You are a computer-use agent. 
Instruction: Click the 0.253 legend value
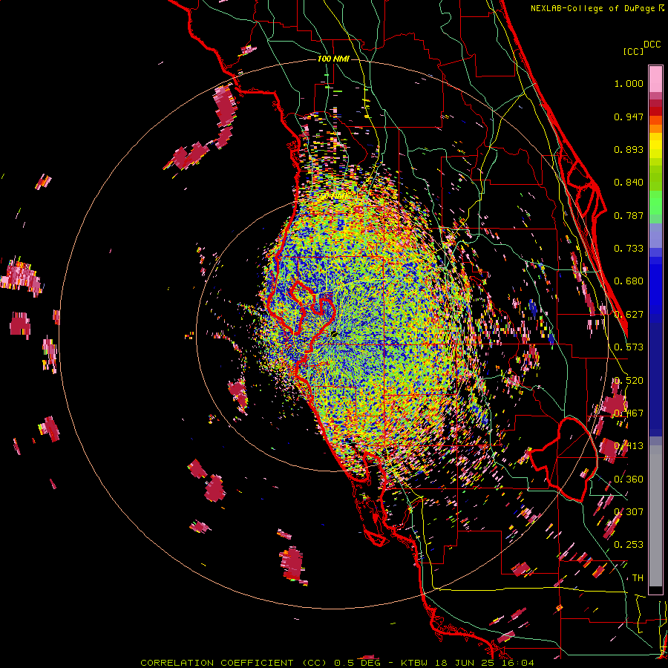click(629, 545)
